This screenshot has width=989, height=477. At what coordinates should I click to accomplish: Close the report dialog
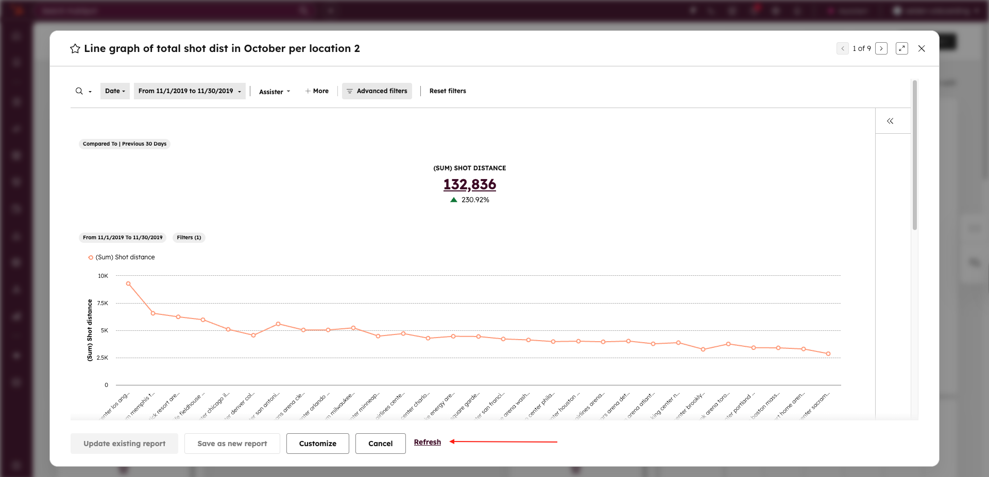coord(922,48)
